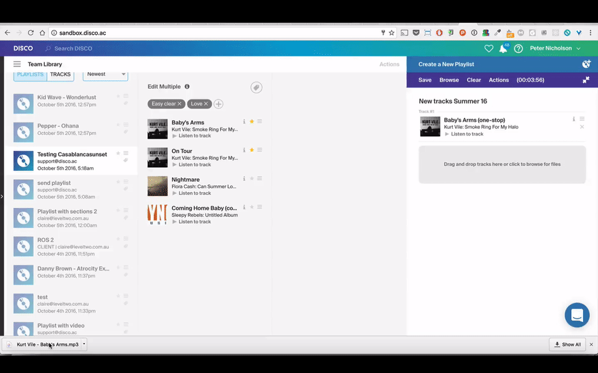598x373 pixels.
Task: Open menu for Coming Home Baby track
Action: (260, 207)
